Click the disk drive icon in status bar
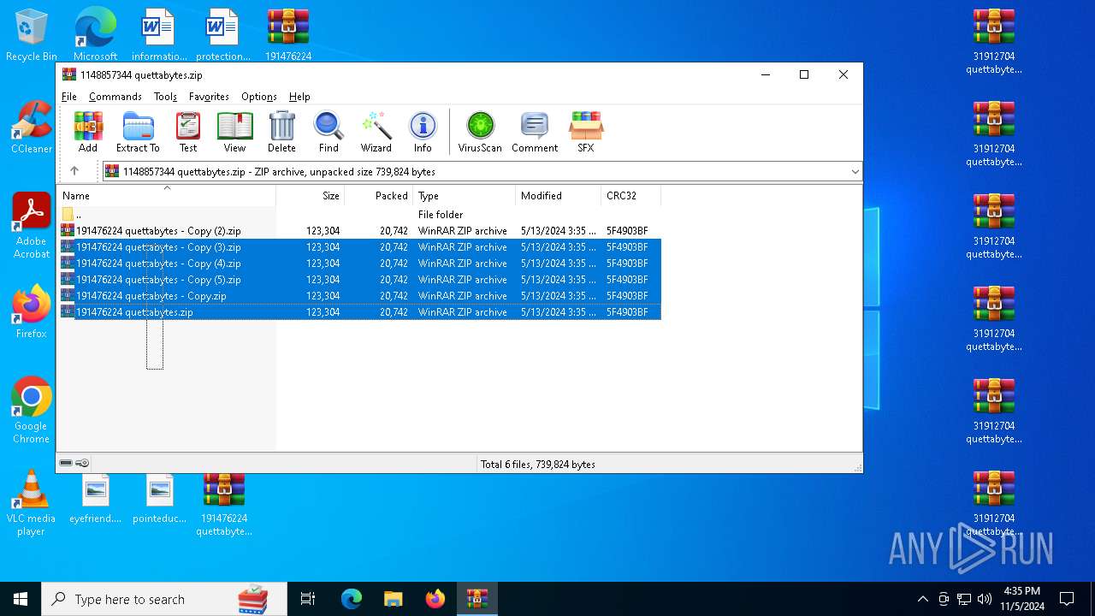The height and width of the screenshot is (616, 1095). coord(66,463)
